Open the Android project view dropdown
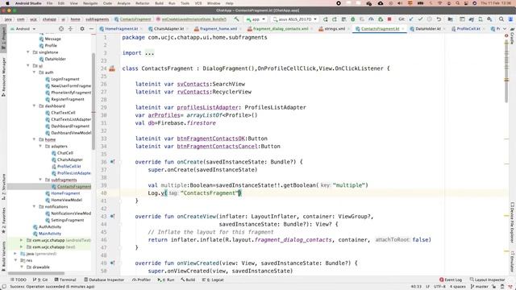516x290 pixels. [x=23, y=29]
